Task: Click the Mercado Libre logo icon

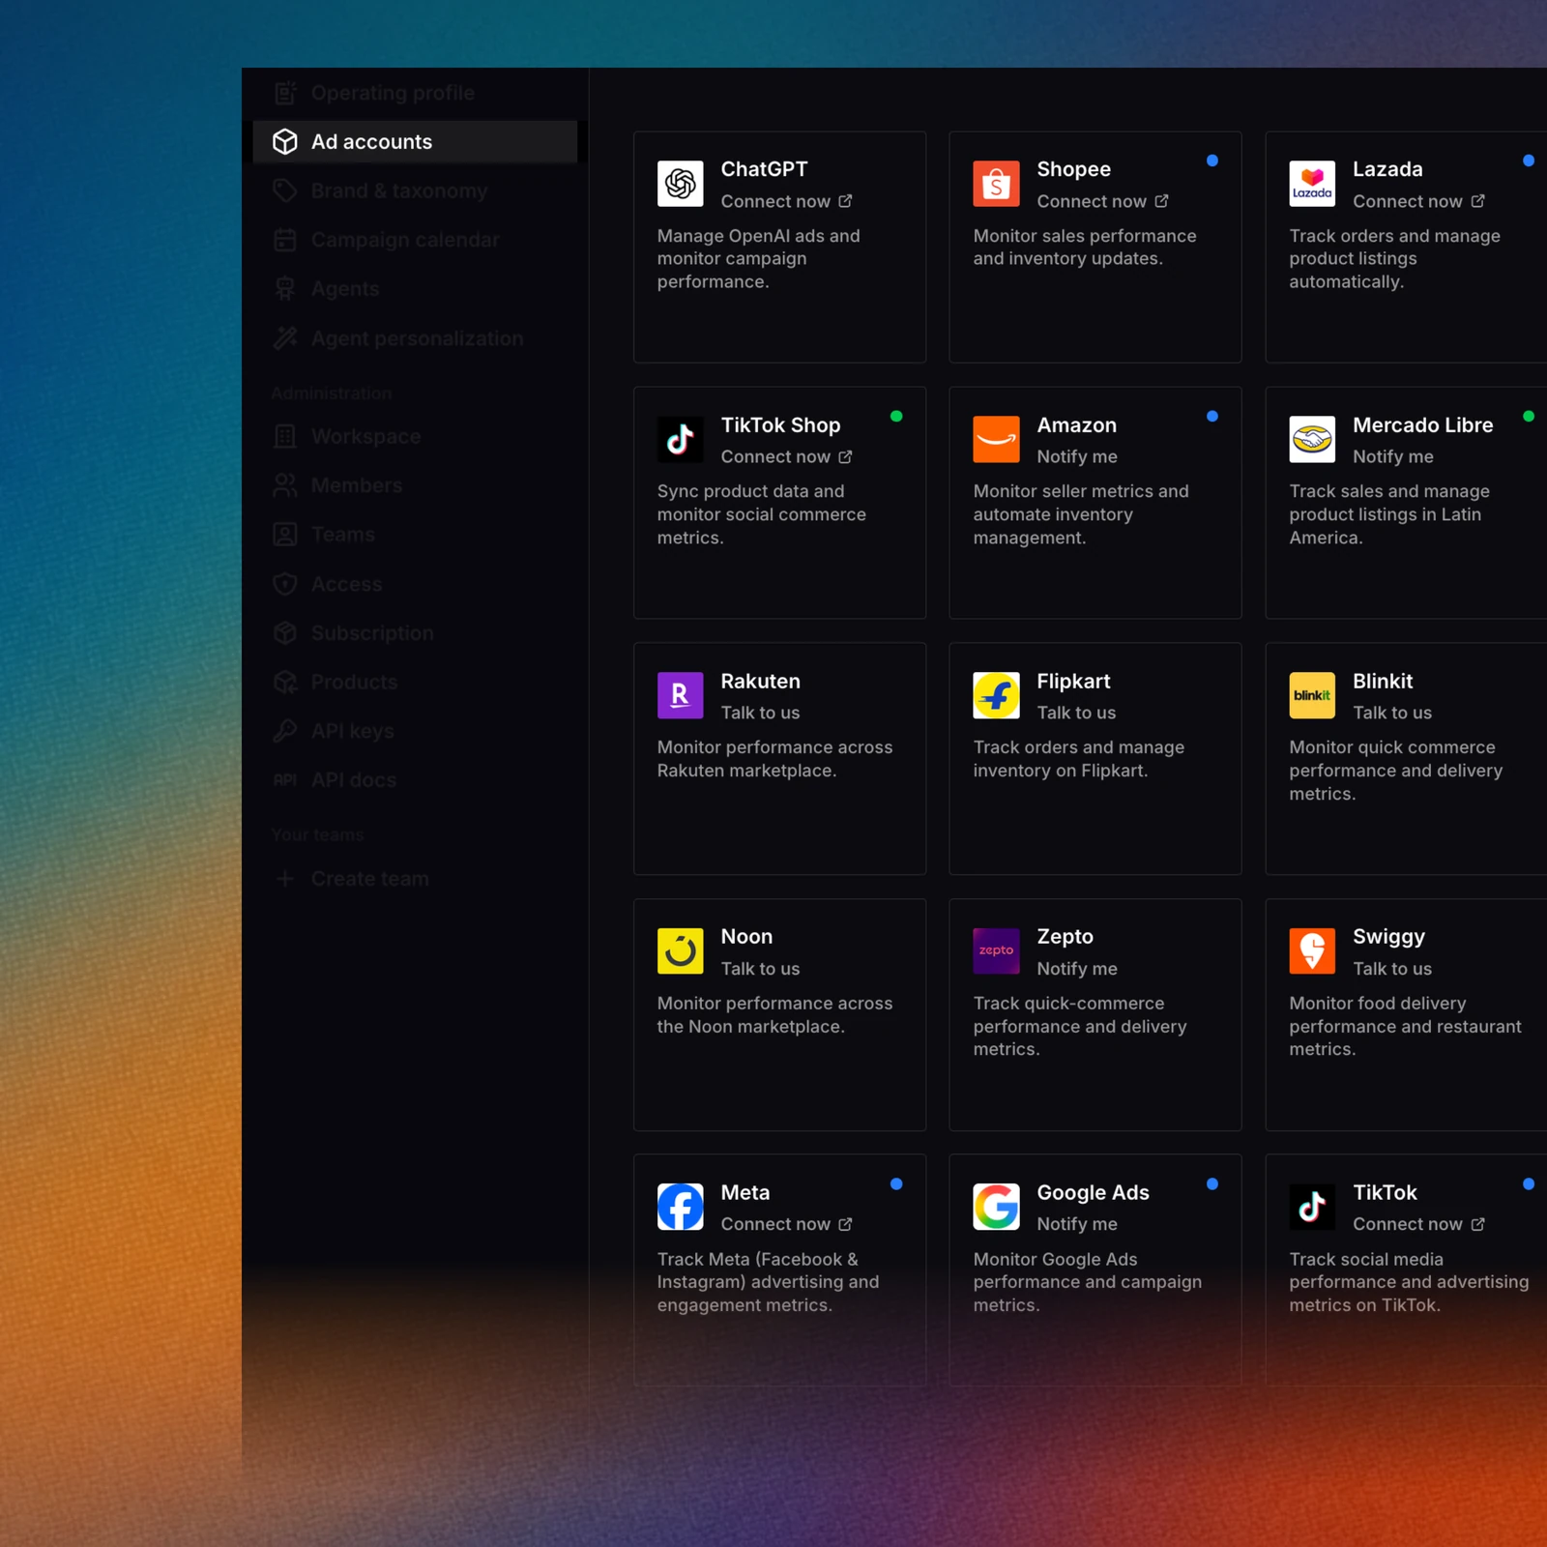Action: tap(1312, 439)
